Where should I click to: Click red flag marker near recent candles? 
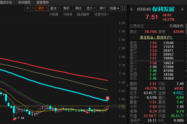pos(87,113)
